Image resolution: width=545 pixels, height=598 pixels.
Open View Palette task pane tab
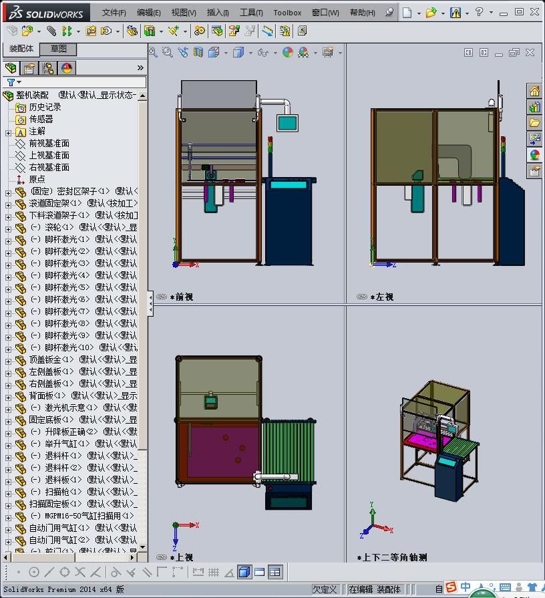coord(534,139)
